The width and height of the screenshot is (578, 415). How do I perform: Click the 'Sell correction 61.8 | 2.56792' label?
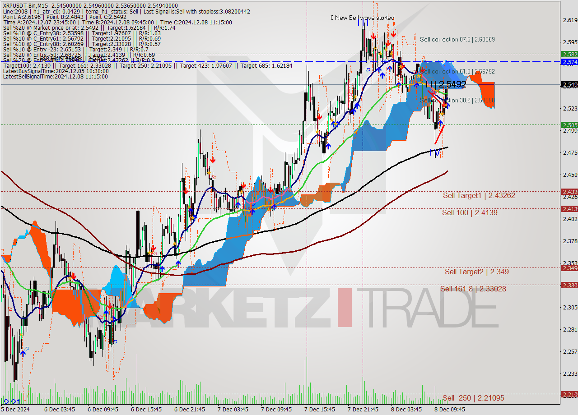coord(457,71)
